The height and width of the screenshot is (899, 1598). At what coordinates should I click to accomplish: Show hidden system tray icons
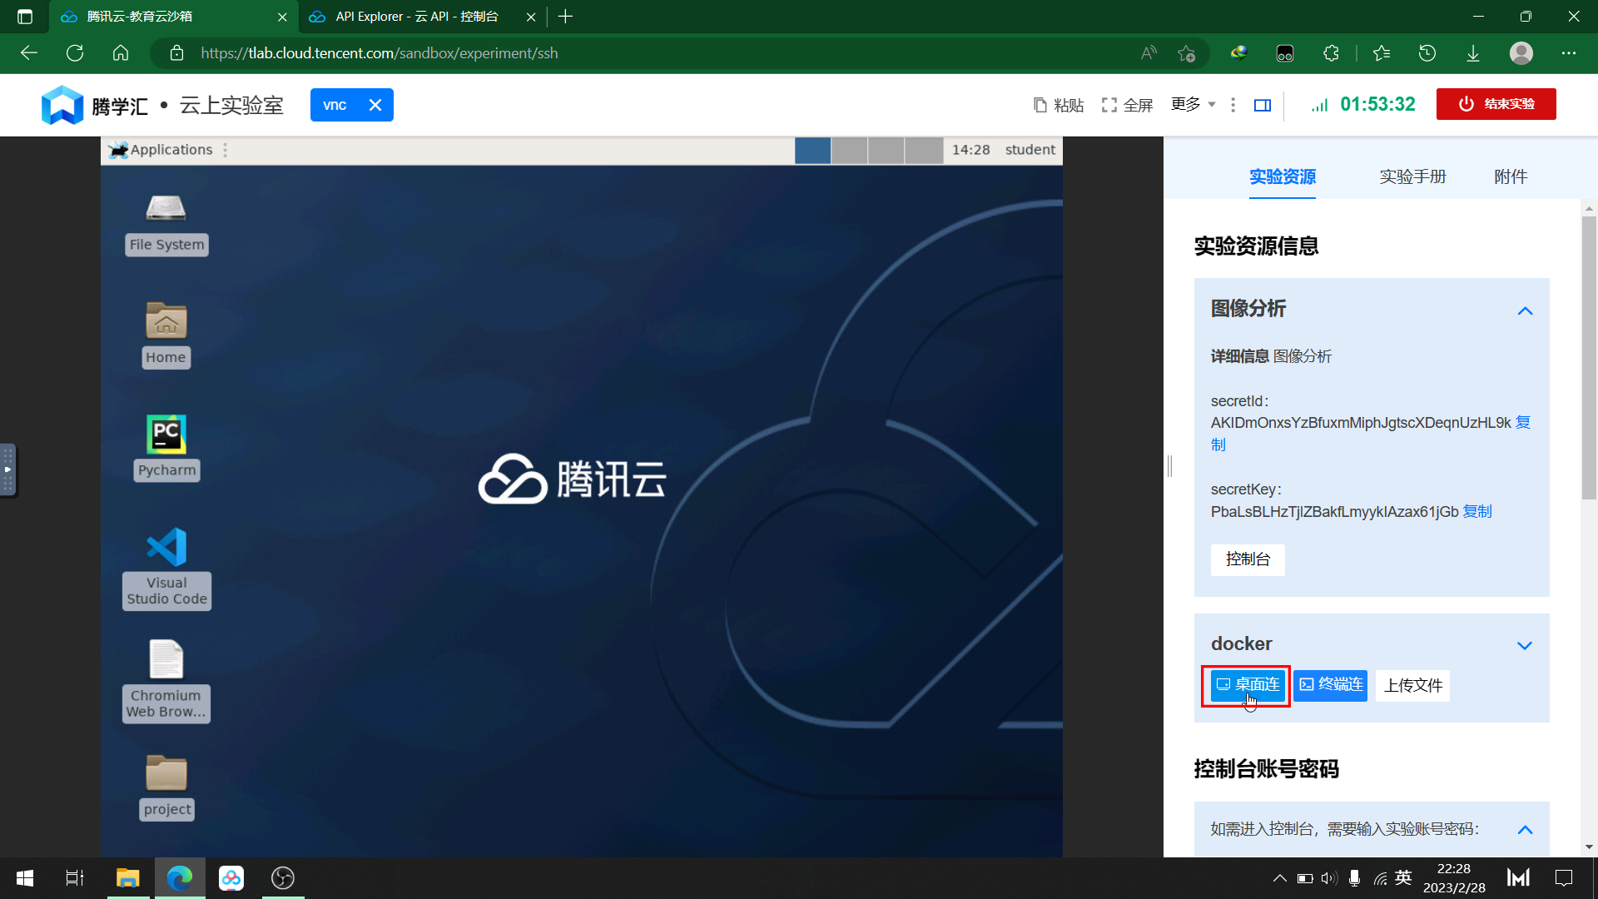[1280, 878]
